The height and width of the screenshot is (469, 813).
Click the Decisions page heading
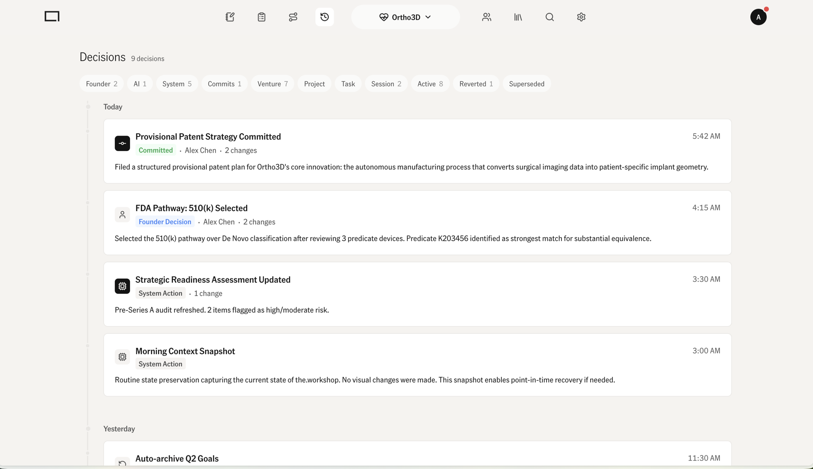[x=103, y=57]
